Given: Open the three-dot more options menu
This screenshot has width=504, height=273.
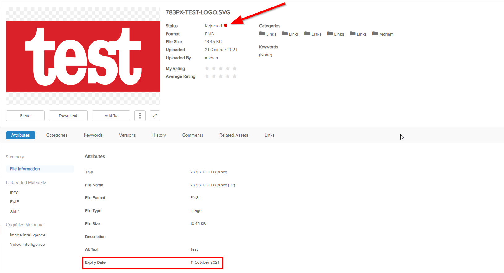Looking at the screenshot, I should [x=140, y=116].
